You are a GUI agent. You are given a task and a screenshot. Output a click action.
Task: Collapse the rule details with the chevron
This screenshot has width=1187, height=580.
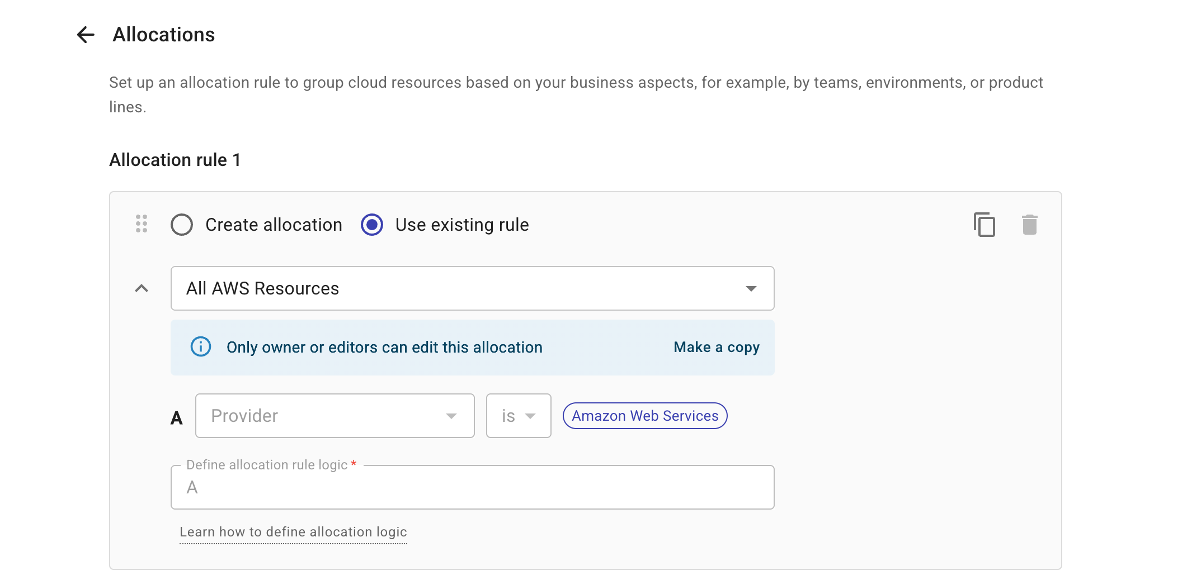pyautogui.click(x=142, y=288)
